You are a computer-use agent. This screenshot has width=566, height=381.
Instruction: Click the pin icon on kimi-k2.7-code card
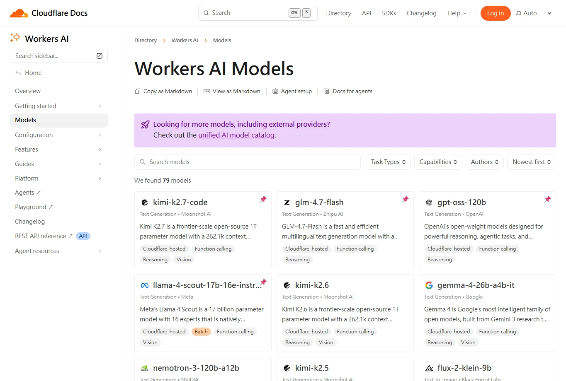point(263,199)
